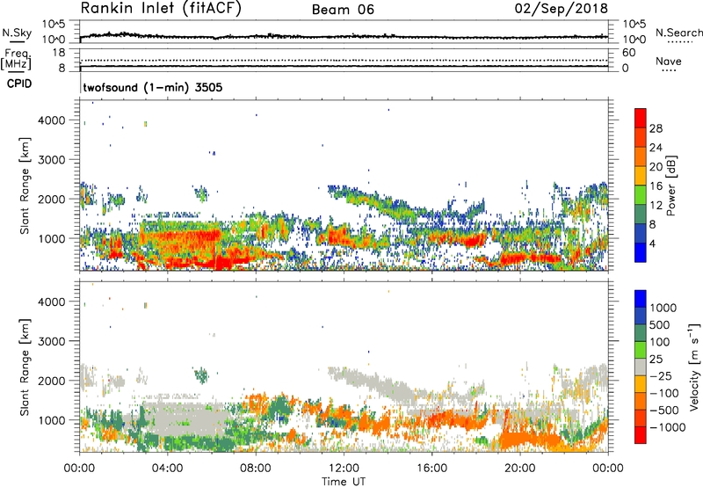The height and width of the screenshot is (487, 703).
Task: Pick the orange 20–24 dB power colorbar segment
Action: (x=641, y=156)
